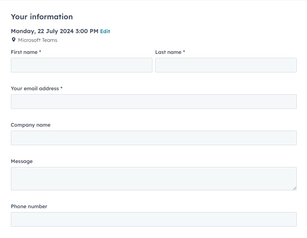Click inside the Message text area

tap(153, 178)
